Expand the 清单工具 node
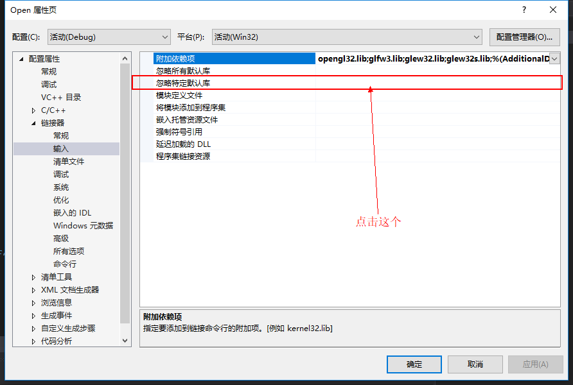Viewport: 573px width, 385px height. coord(33,277)
